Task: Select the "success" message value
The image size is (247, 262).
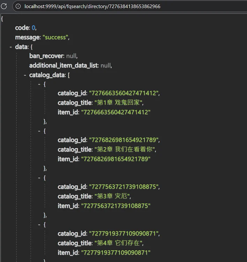Action: point(55,37)
